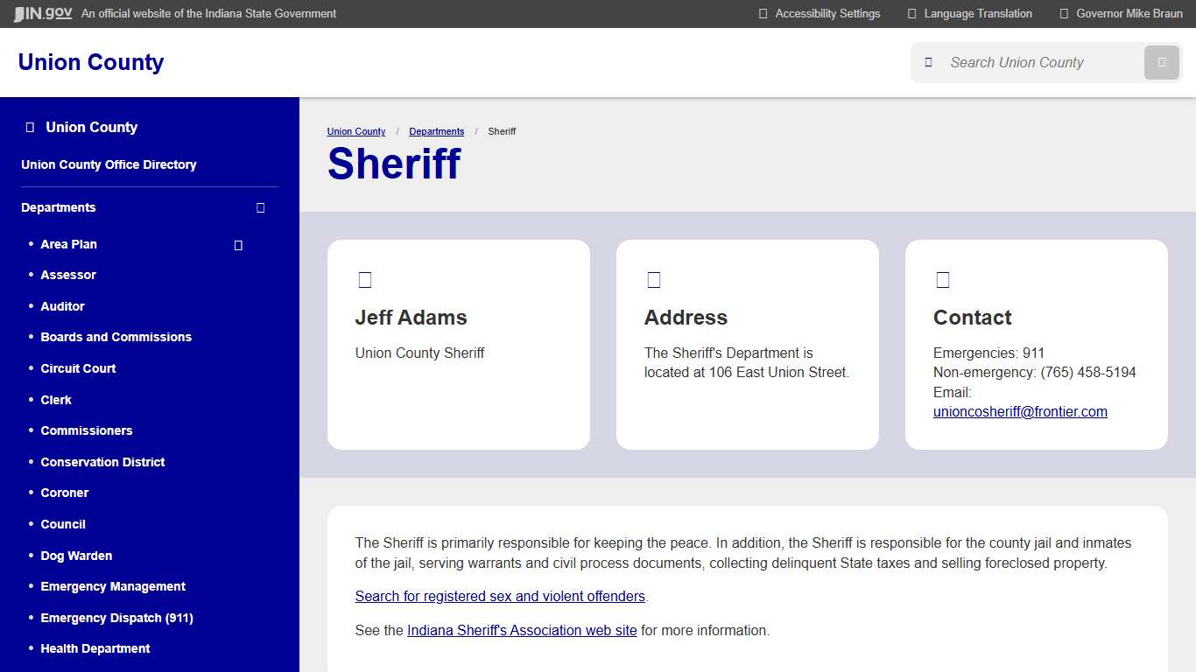The image size is (1196, 672).
Task: Click the location icon on the Address card
Action: [653, 279]
